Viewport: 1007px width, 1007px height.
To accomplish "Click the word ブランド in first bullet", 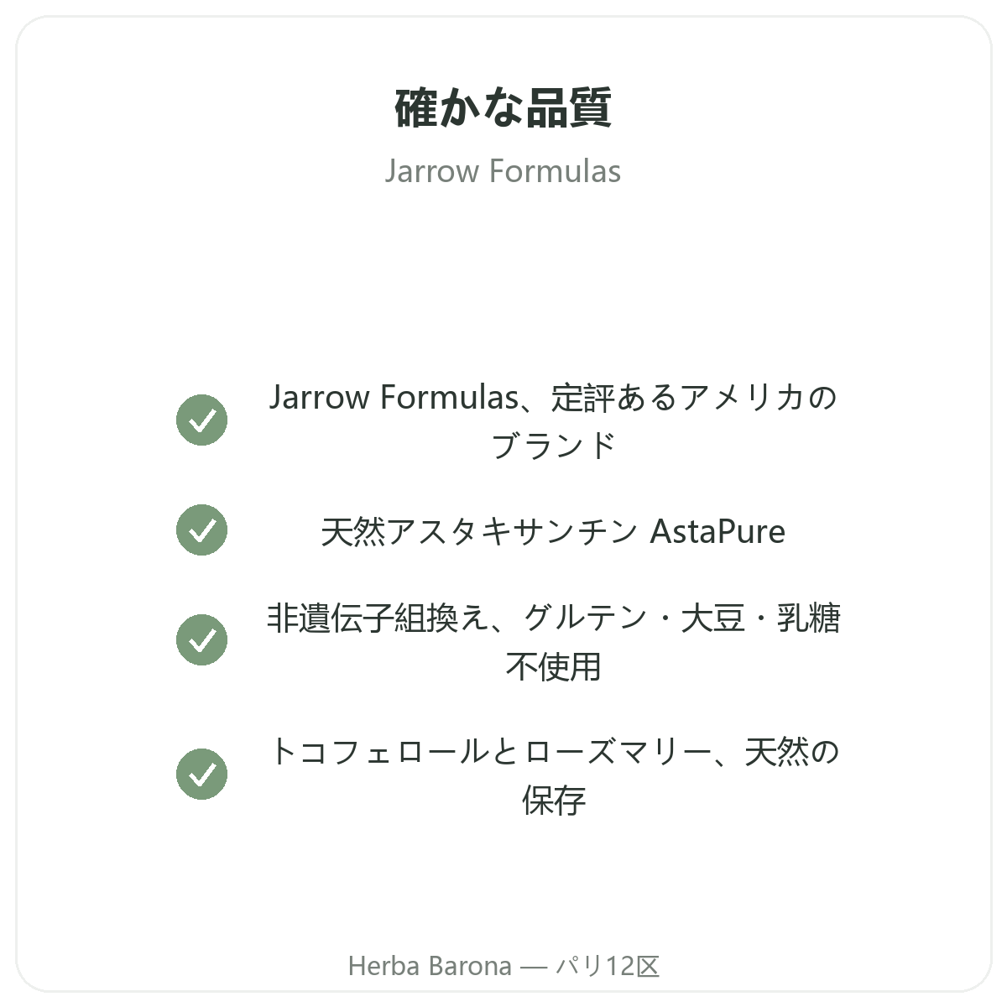I will coord(553,446).
